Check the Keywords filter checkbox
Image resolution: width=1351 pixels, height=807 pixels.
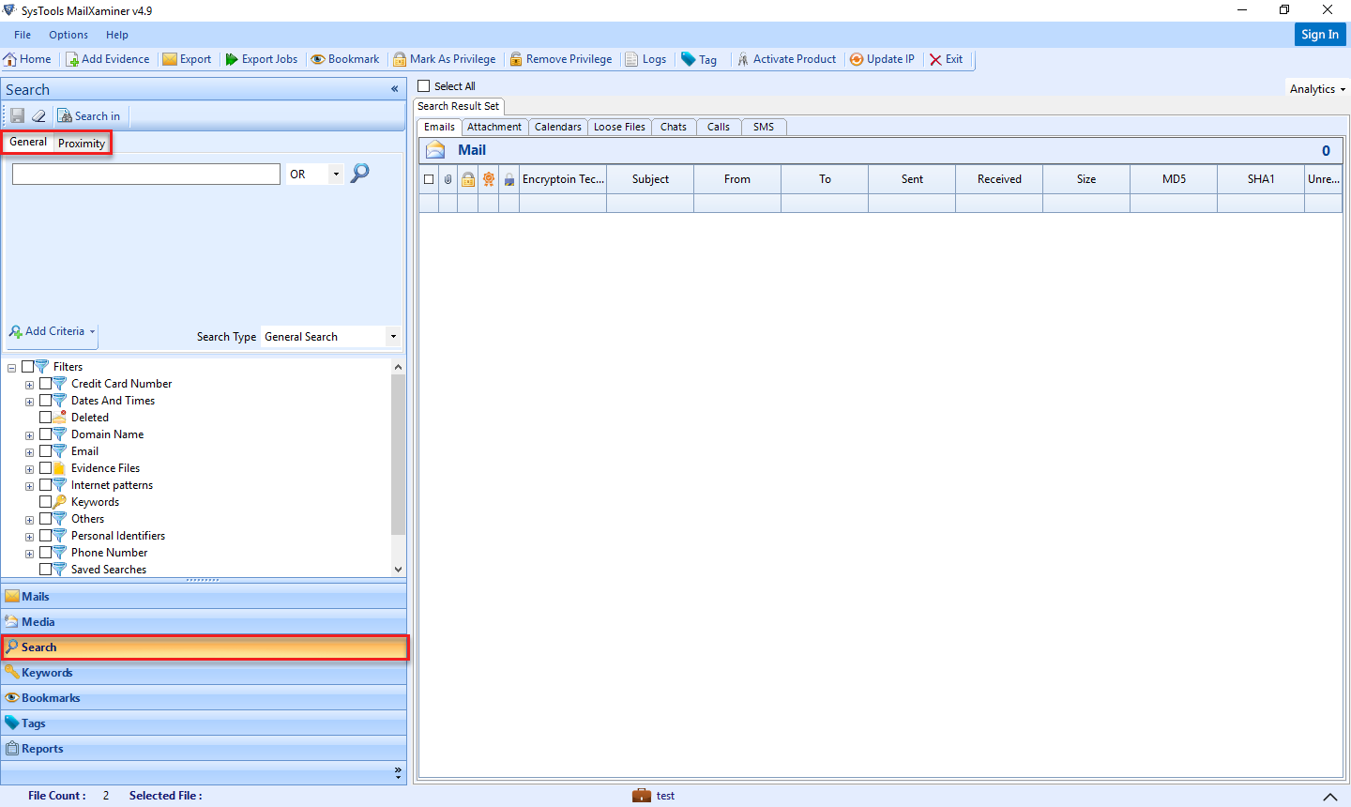tap(45, 501)
